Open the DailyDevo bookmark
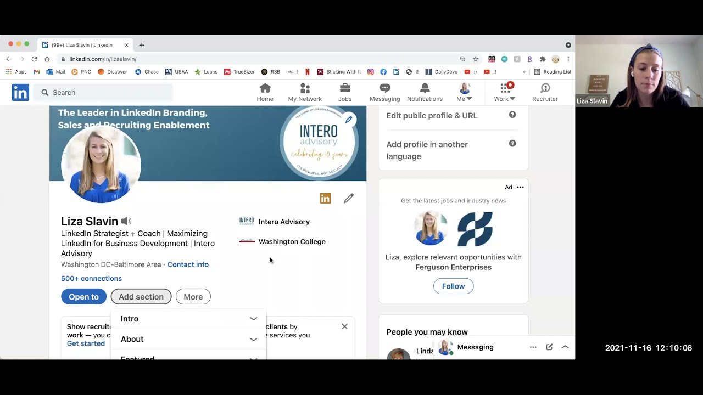Viewport: 703px width, 395px height. click(442, 72)
